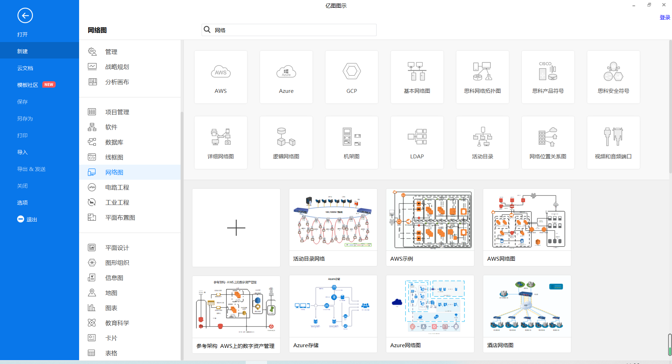Choose 平面布置图 in the category list
The height and width of the screenshot is (364, 672).
tap(130, 217)
